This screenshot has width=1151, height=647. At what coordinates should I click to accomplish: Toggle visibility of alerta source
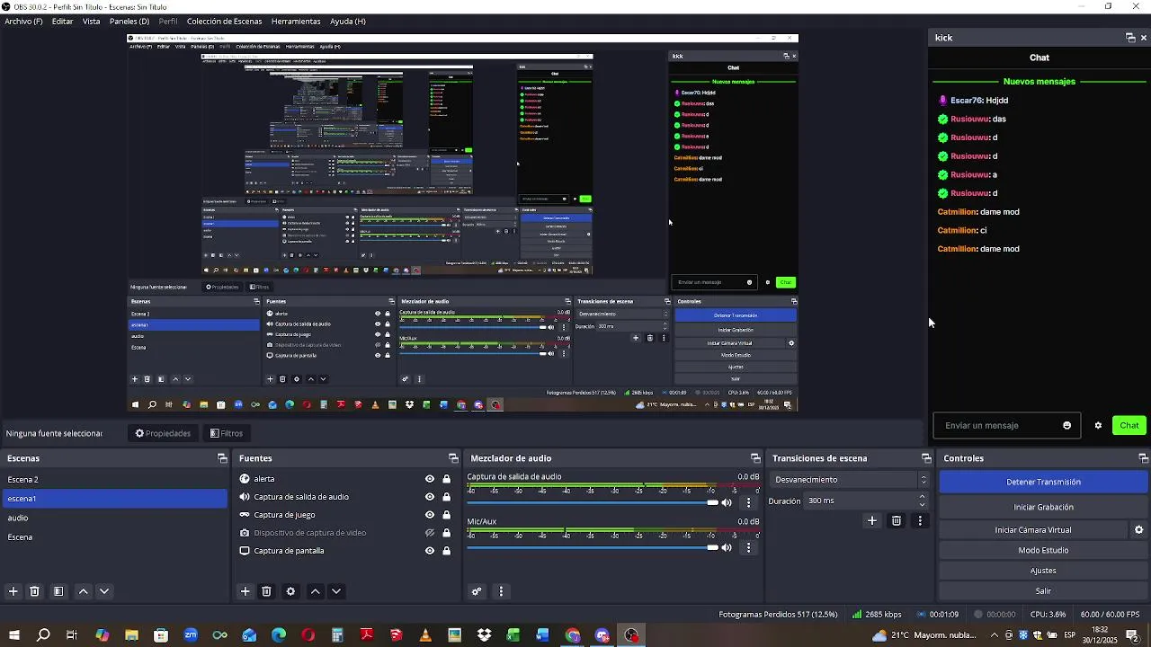point(430,479)
